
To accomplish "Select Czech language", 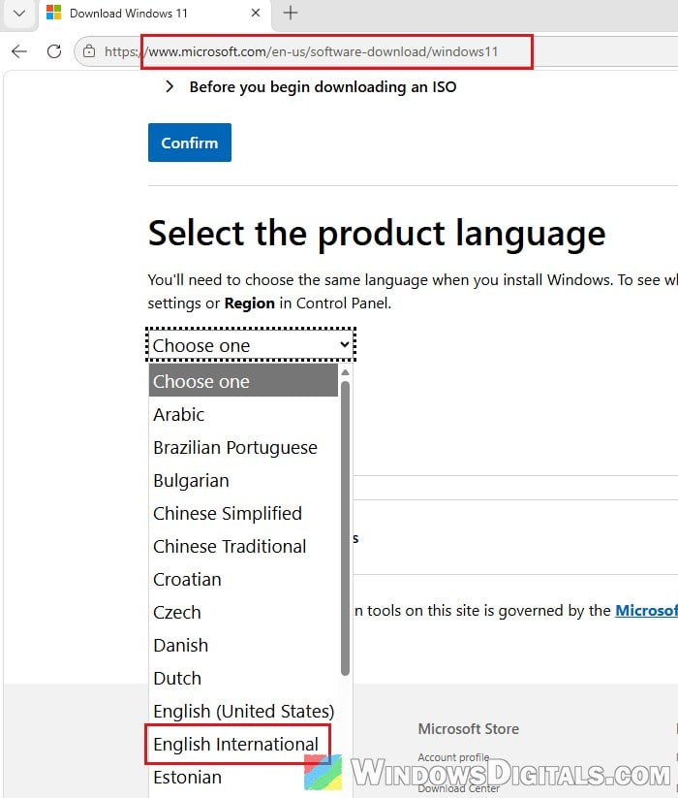I will tap(243, 612).
